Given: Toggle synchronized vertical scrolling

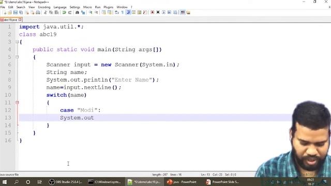Looking at the screenshot, I should (103, 12).
